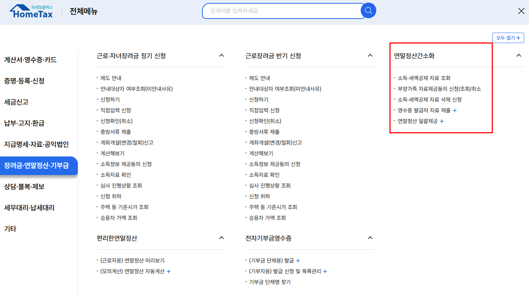
Task: Collapse the 근로·자녀장려금 정기 신청 section
Action: [221, 55]
